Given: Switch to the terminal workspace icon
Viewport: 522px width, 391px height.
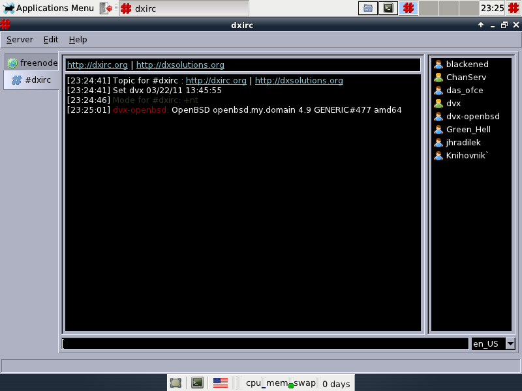Looking at the screenshot, I should (388, 8).
